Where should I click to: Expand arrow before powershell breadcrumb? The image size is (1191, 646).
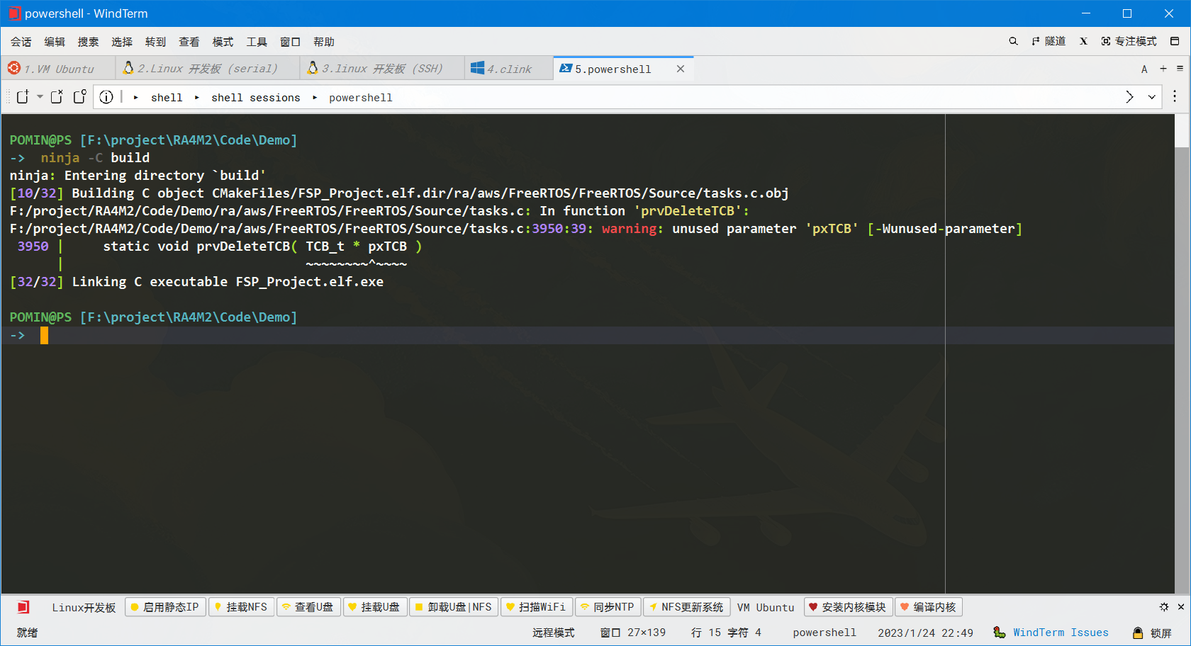pyautogui.click(x=315, y=98)
